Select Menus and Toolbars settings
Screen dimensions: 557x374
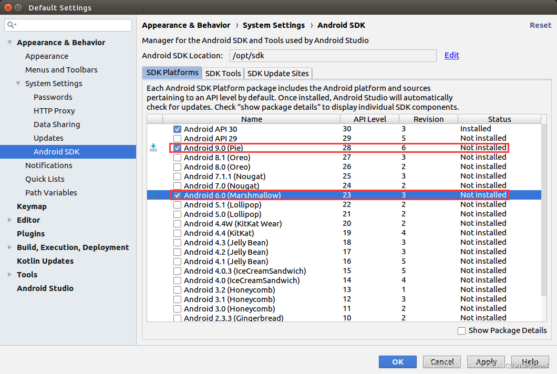pyautogui.click(x=61, y=70)
